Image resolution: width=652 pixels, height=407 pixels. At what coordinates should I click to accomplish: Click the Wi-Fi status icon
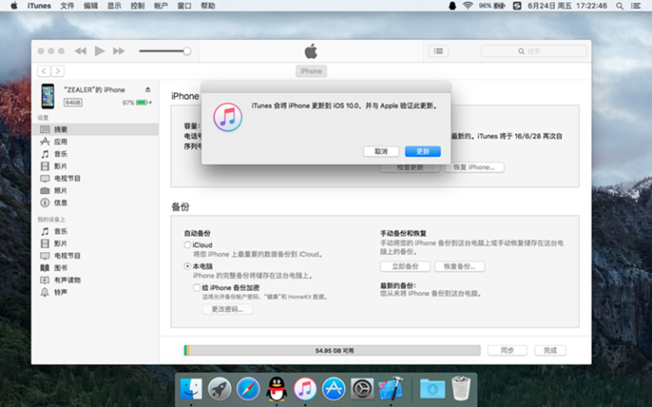pyautogui.click(x=468, y=5)
